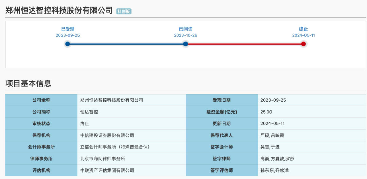Click the 严砚,吕映霞 representatives value
This screenshot has height=179, width=367.
(x=272, y=135)
